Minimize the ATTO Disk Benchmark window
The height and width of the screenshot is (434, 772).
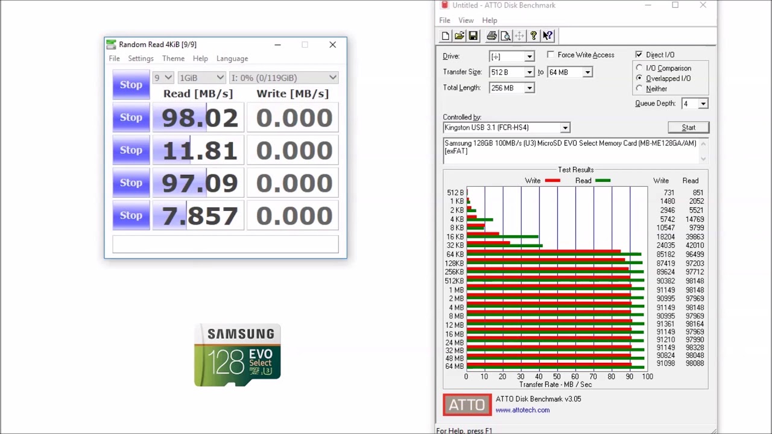(x=648, y=5)
